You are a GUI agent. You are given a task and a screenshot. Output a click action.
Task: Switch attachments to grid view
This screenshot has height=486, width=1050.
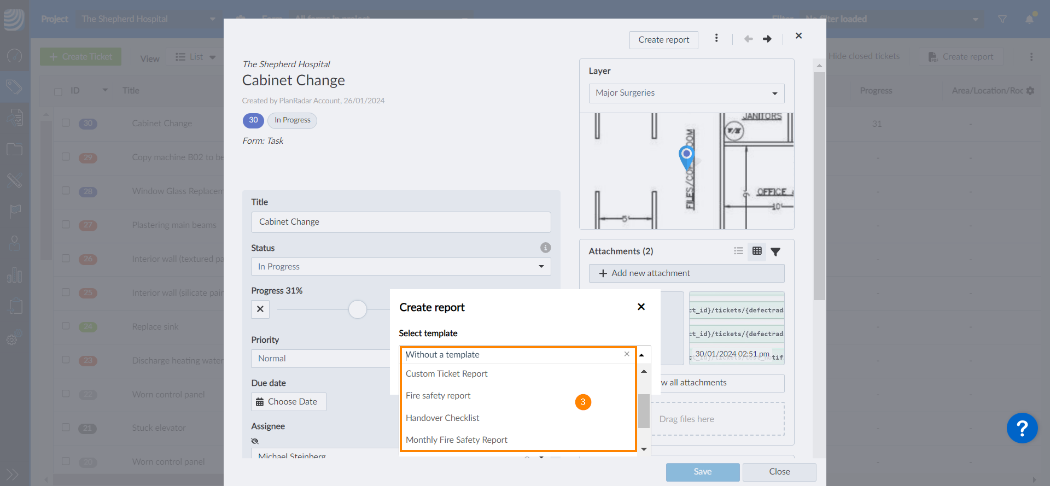tap(757, 251)
